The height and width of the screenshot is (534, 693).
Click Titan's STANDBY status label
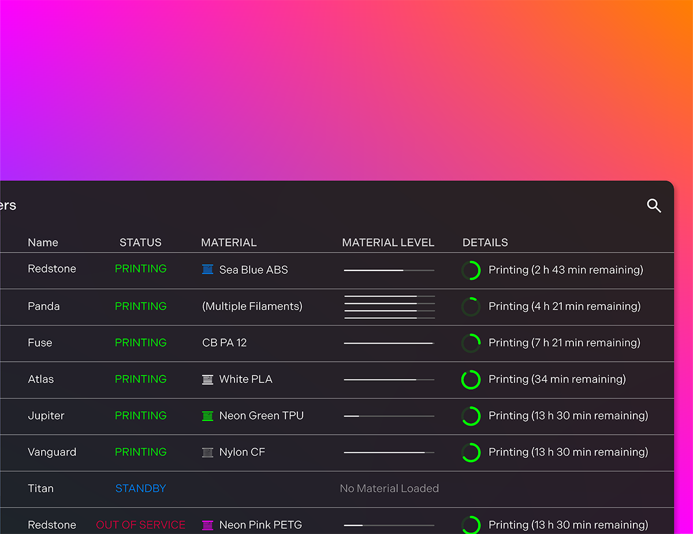click(140, 488)
